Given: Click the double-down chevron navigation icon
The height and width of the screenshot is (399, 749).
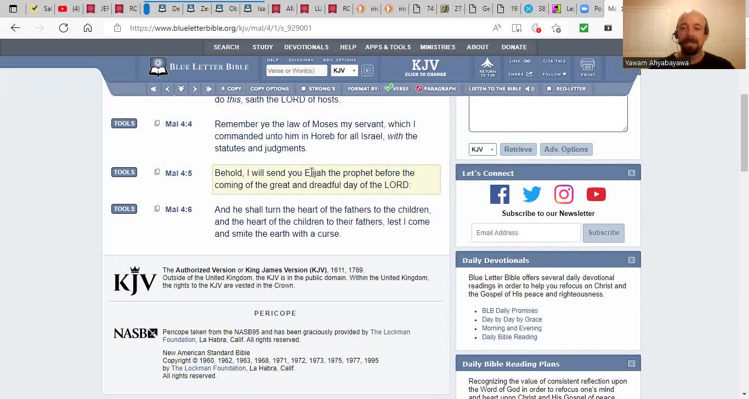Looking at the screenshot, I should pyautogui.click(x=181, y=89).
